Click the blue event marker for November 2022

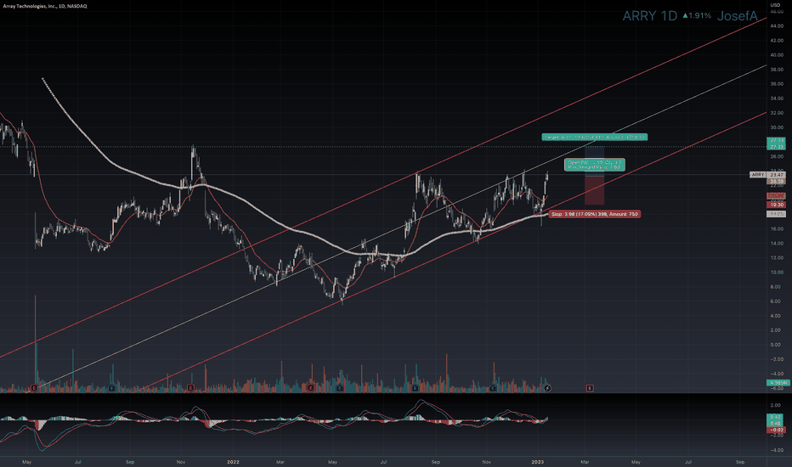(x=493, y=388)
